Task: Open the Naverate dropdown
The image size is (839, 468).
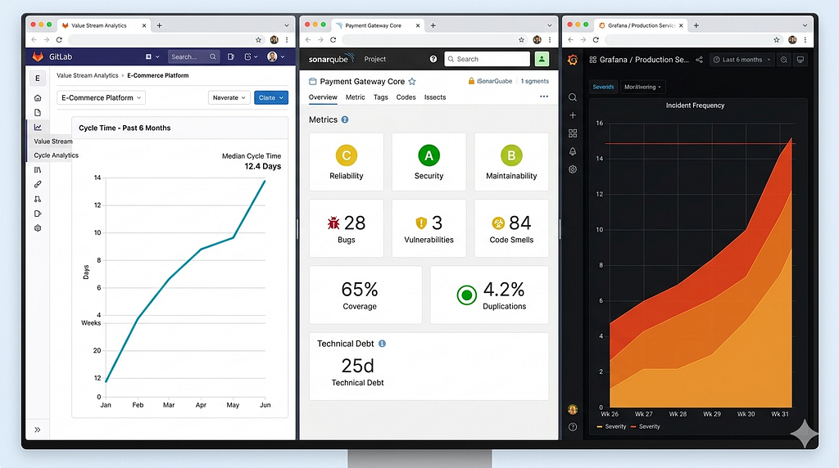Action: [x=229, y=97]
